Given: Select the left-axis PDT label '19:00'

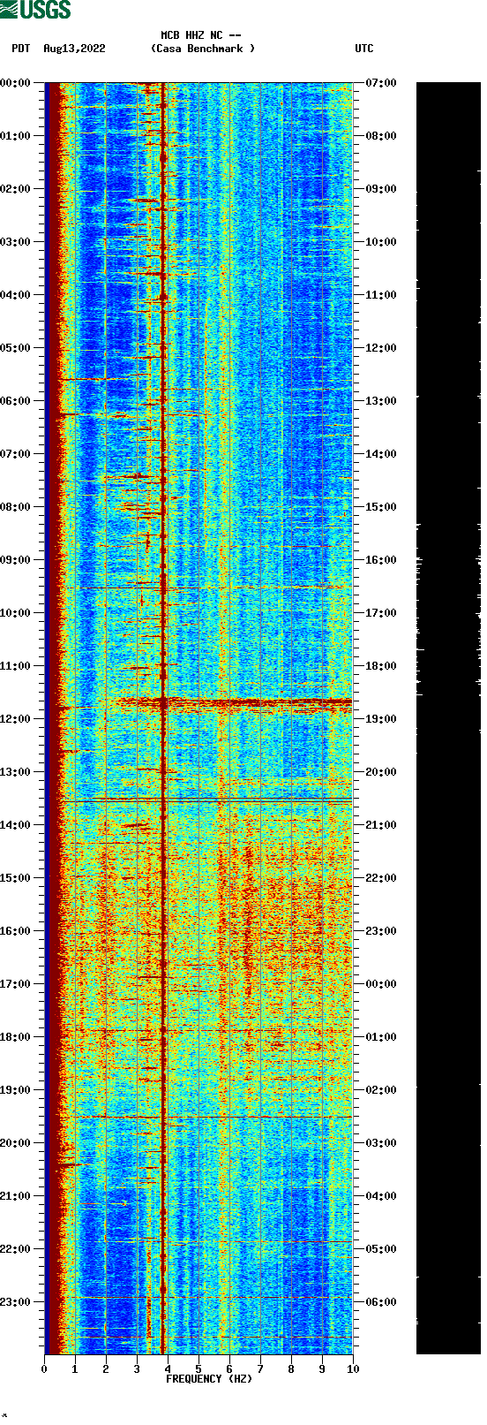Looking at the screenshot, I should click(15, 1090).
